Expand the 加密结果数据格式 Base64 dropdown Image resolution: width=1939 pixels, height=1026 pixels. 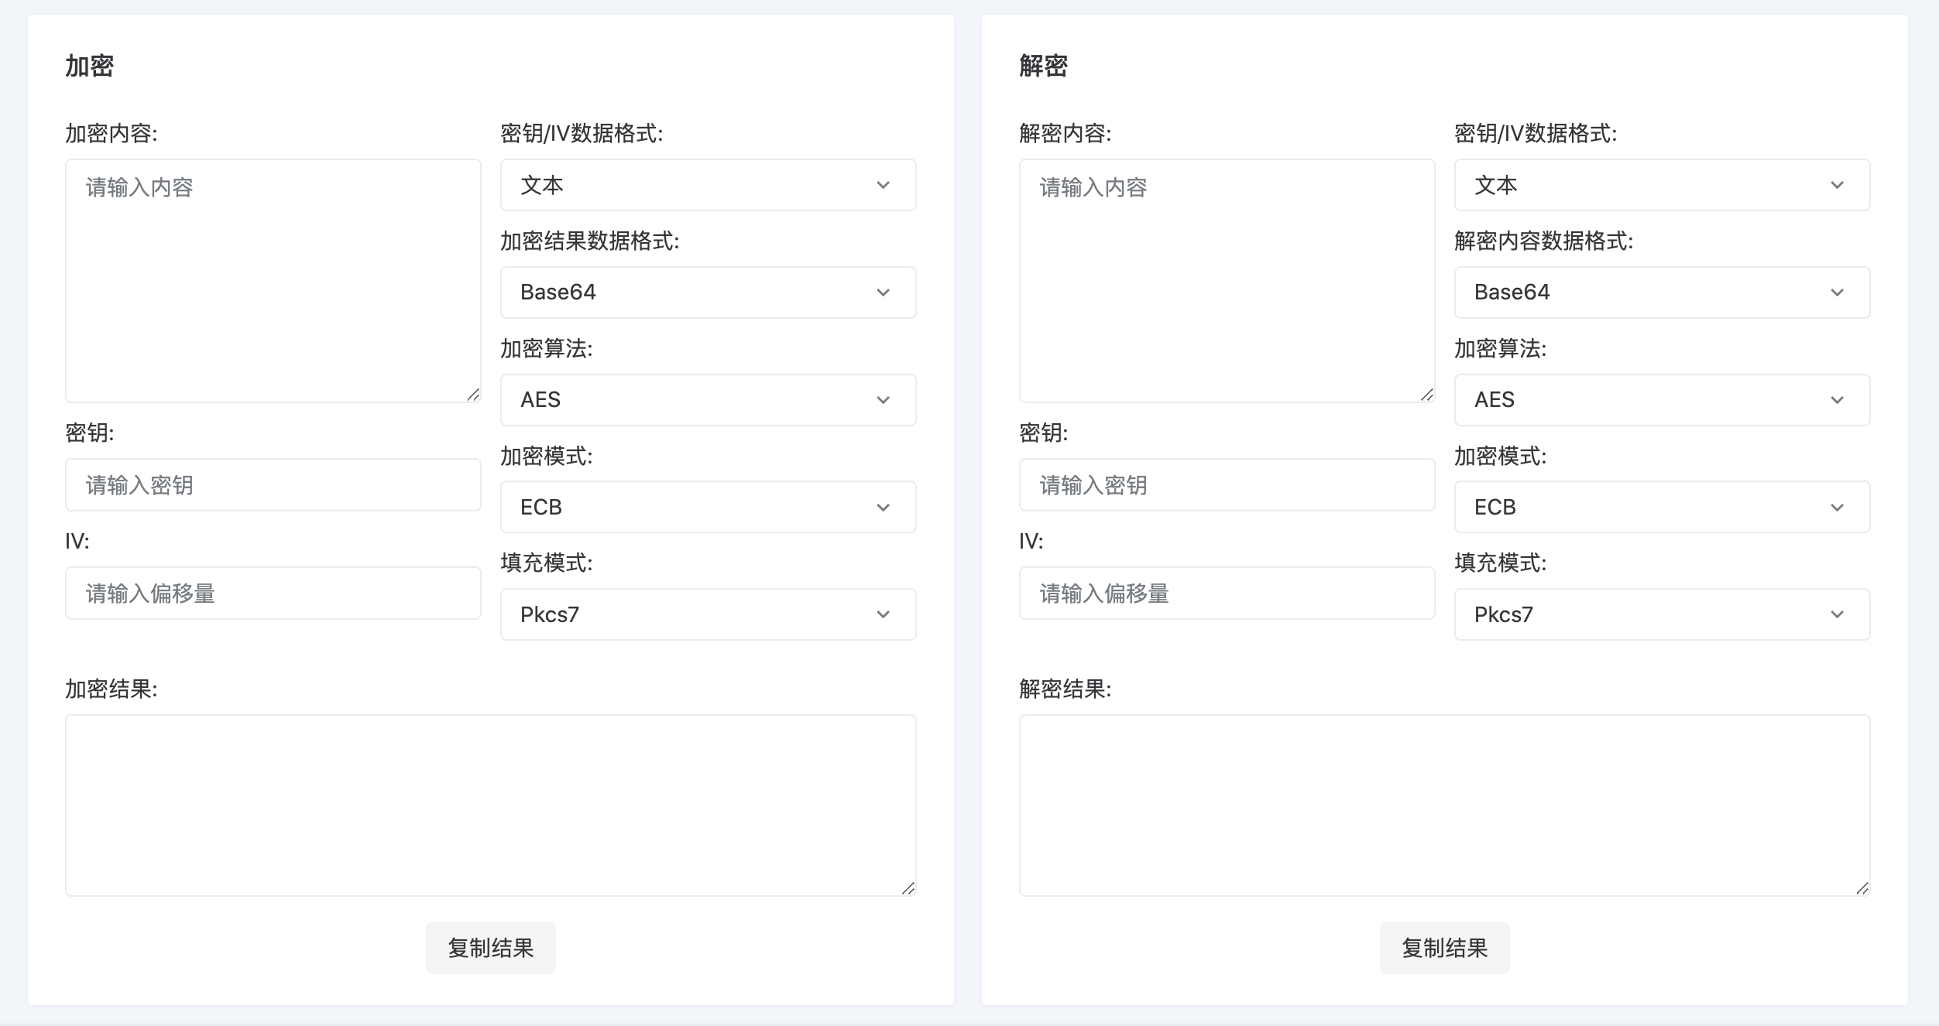(708, 292)
